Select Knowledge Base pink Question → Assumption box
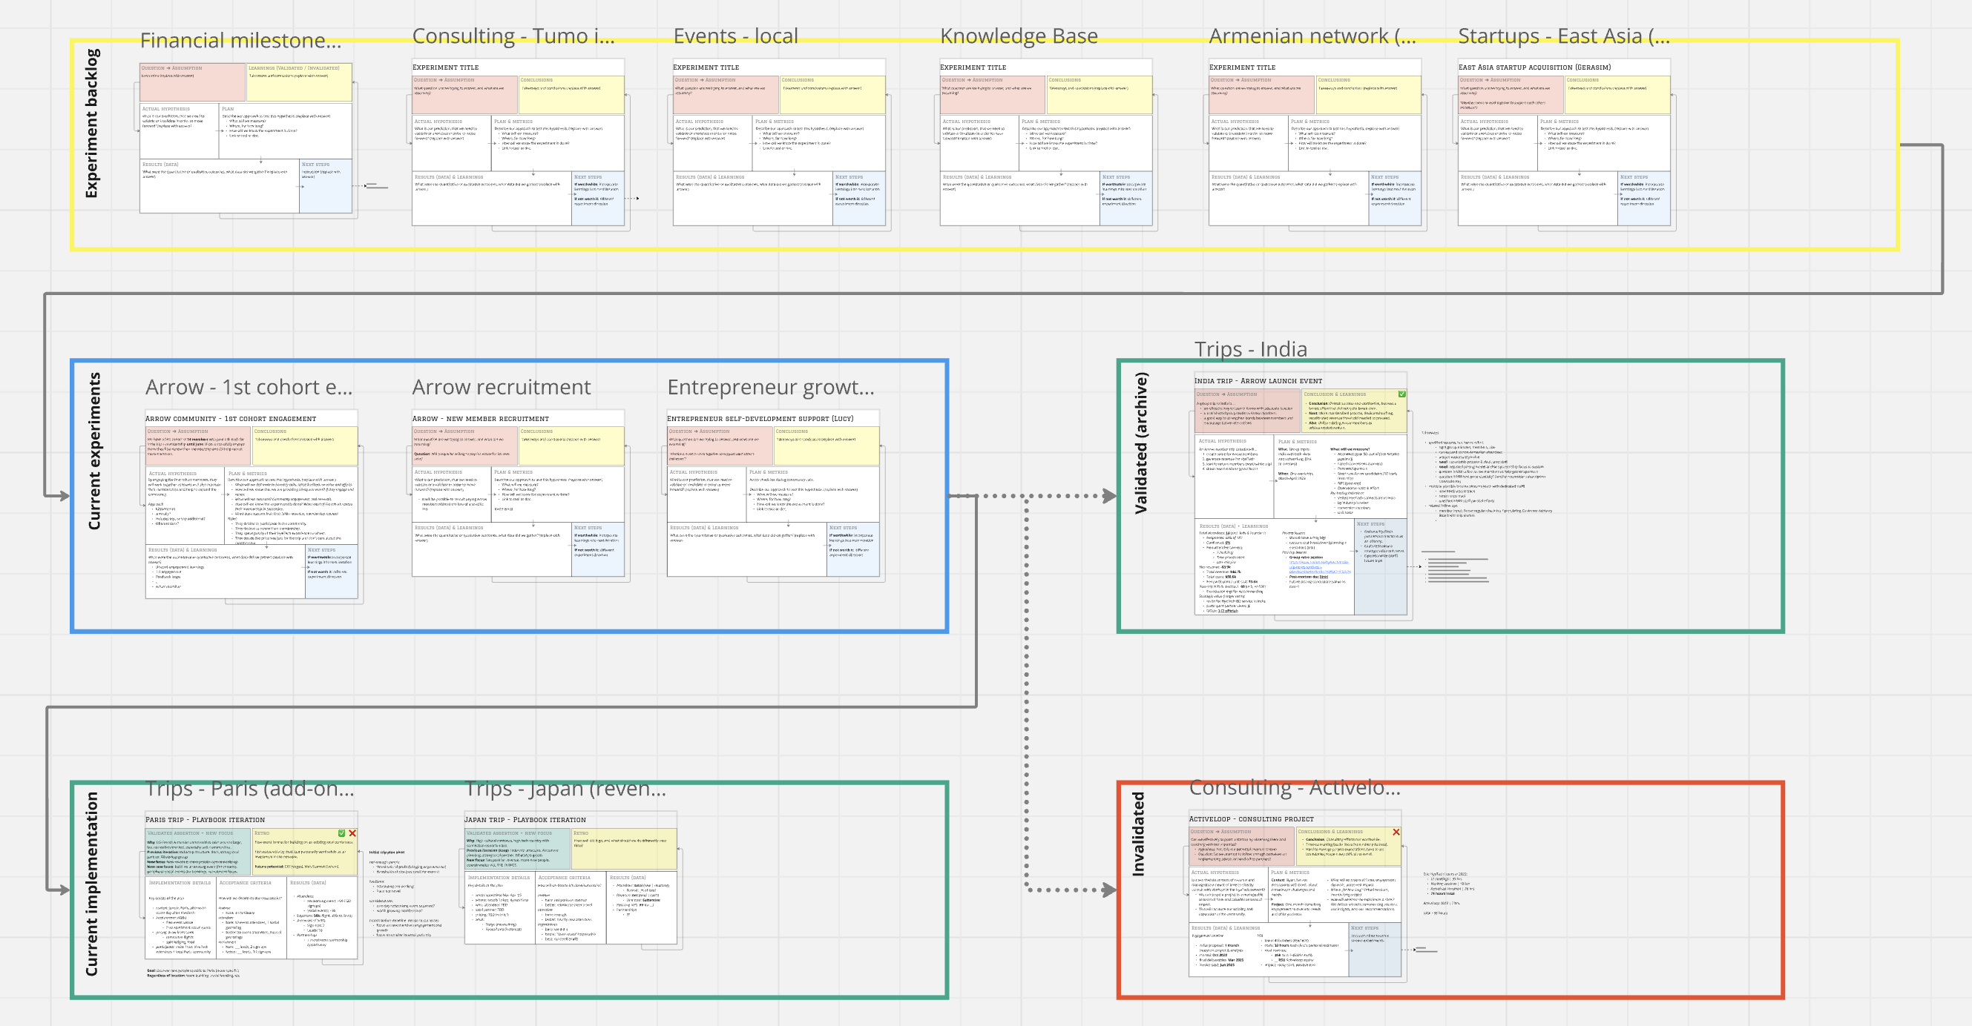The height and width of the screenshot is (1026, 1972). 993,95
